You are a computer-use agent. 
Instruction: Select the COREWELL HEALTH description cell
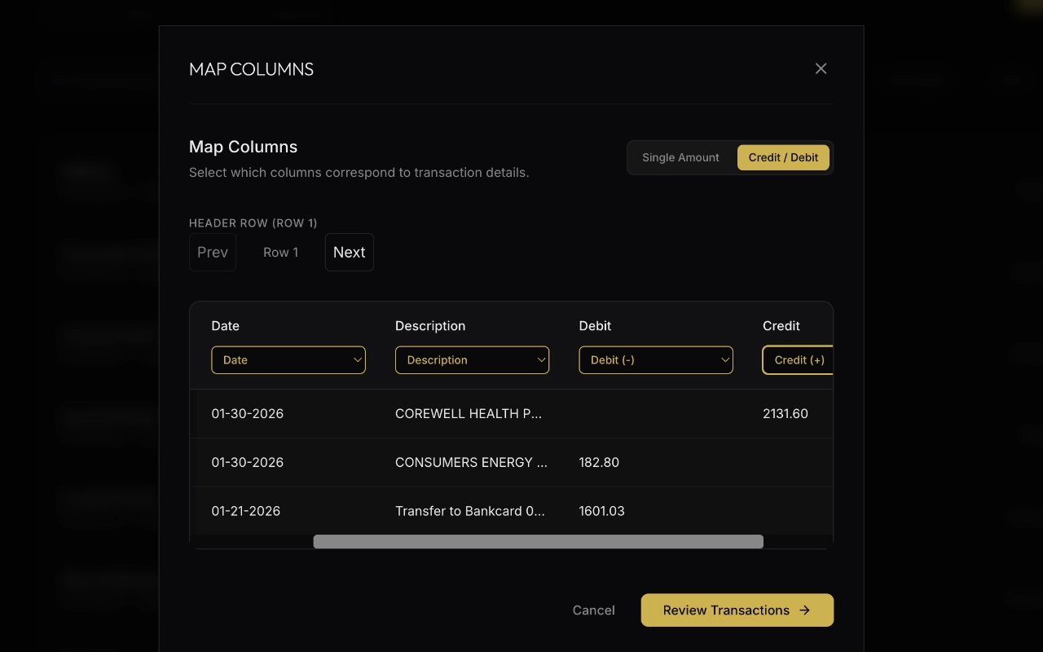tap(469, 414)
